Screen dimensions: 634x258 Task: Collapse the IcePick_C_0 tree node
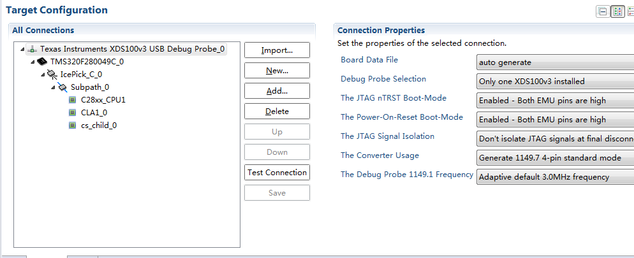coord(43,75)
